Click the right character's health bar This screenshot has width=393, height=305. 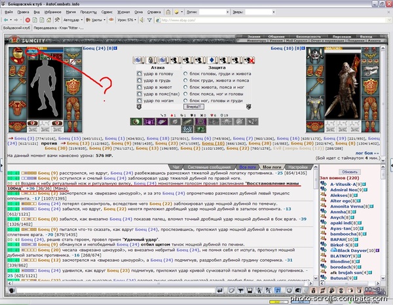click(x=343, y=48)
